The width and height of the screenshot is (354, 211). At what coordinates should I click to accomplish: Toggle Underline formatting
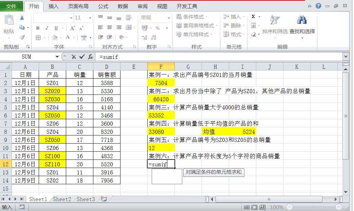(56, 28)
